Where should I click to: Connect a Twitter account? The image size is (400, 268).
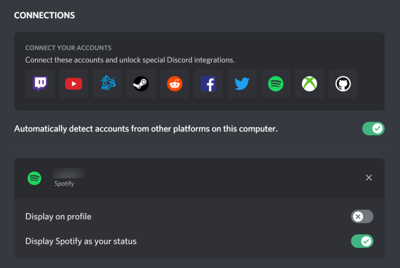click(242, 83)
